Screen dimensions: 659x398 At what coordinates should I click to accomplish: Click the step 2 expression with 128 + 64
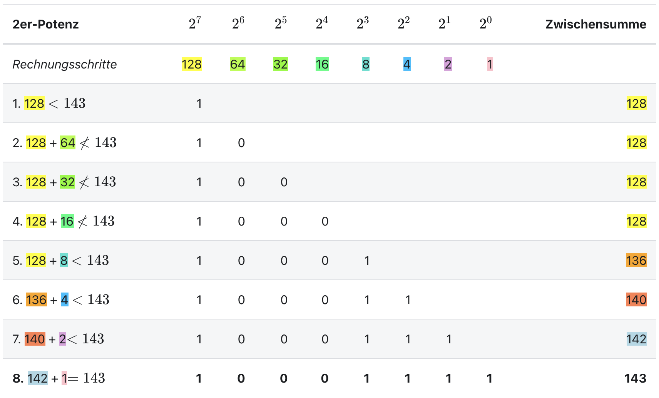pyautogui.click(x=70, y=143)
